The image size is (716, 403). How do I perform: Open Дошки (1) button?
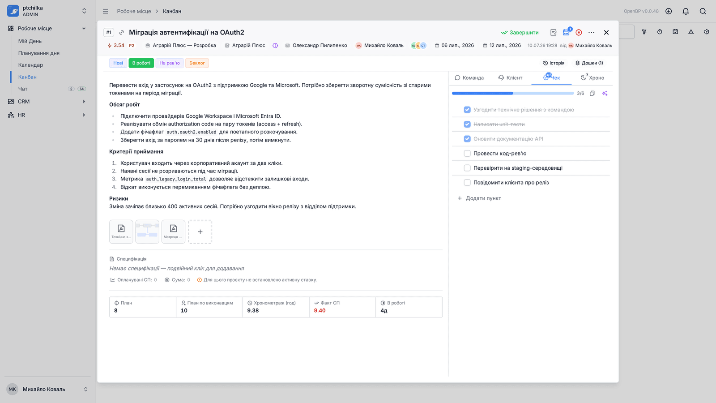[589, 63]
